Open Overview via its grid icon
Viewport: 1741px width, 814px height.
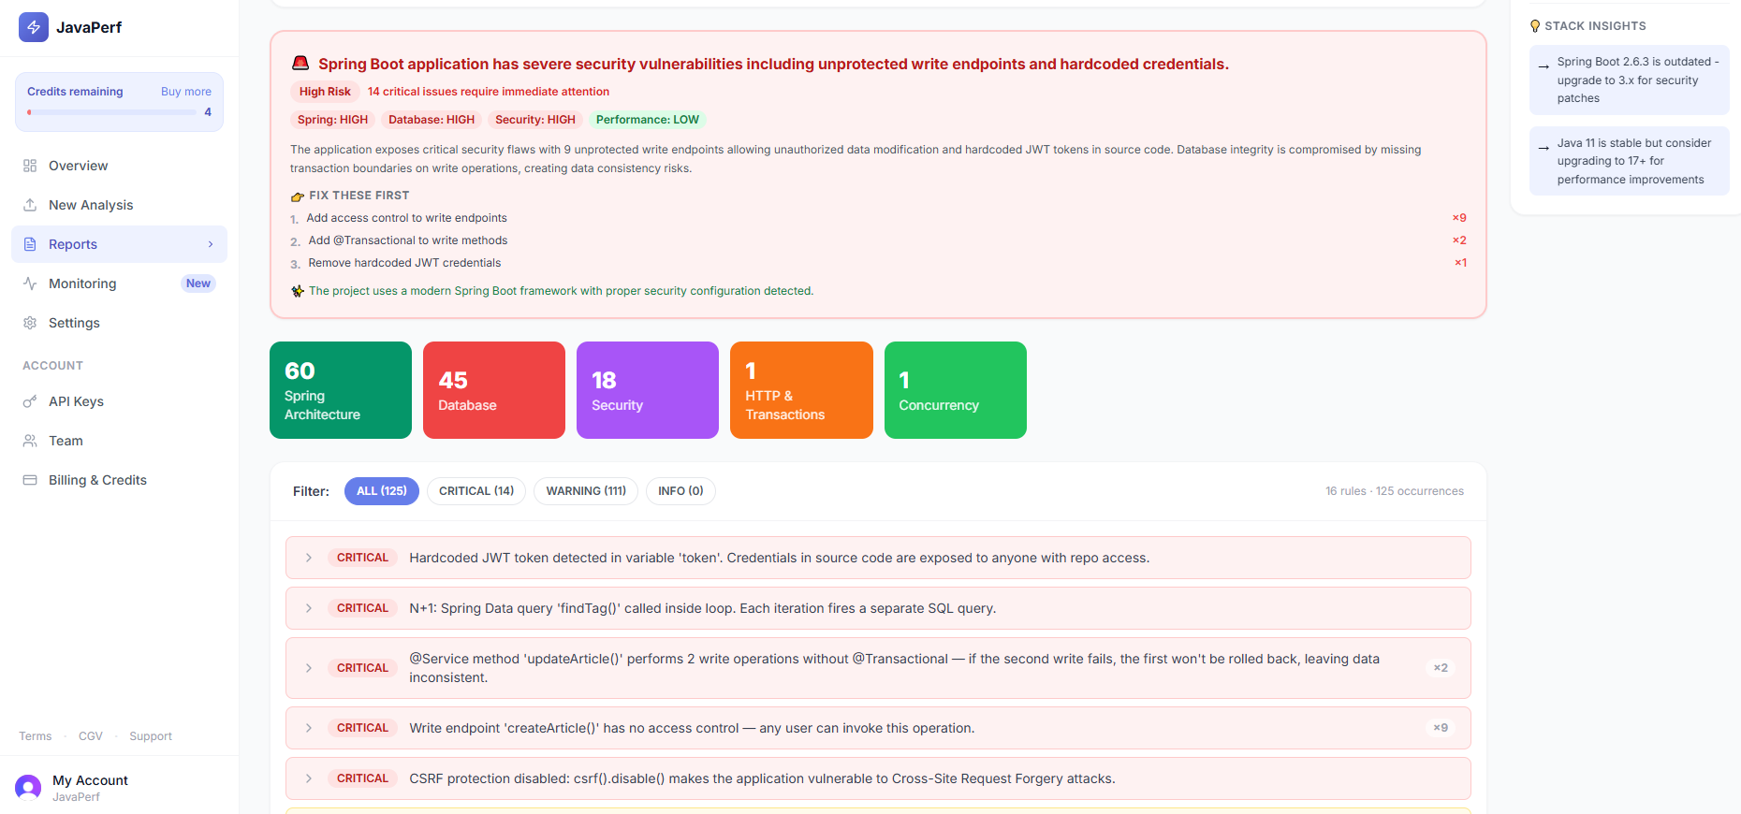pyautogui.click(x=30, y=166)
